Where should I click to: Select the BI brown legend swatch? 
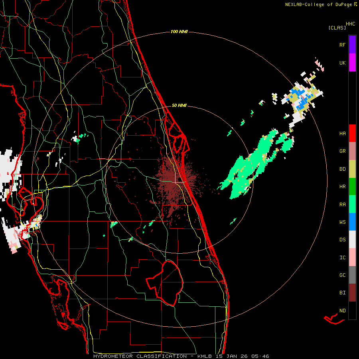pyautogui.click(x=352, y=293)
